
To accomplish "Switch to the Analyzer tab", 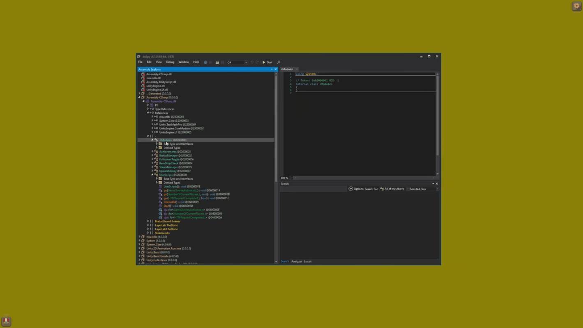I will coord(297,261).
